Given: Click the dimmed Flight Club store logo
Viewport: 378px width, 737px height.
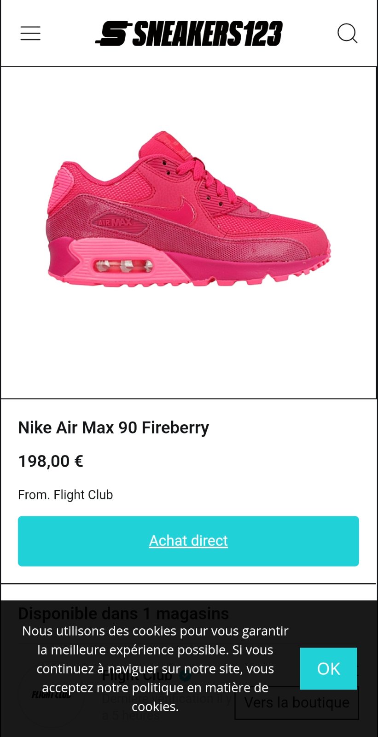Looking at the screenshot, I should [x=51, y=695].
